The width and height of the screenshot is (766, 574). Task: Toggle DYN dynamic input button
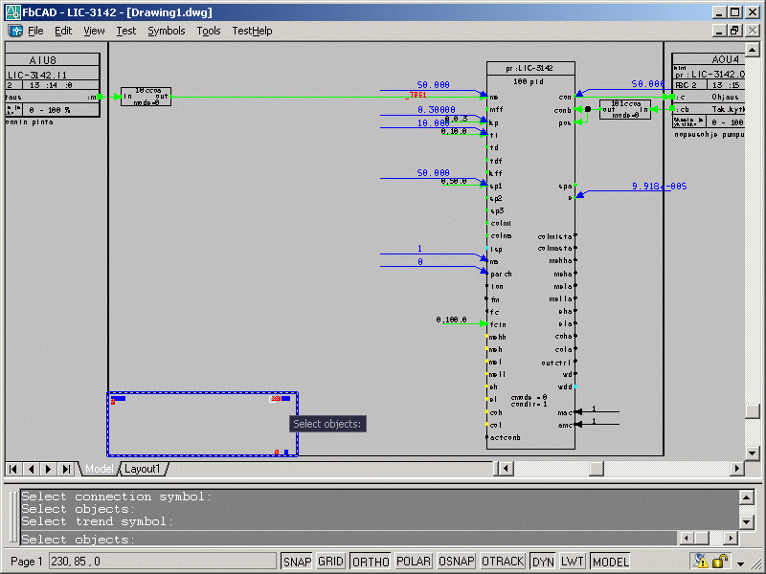[x=543, y=562]
